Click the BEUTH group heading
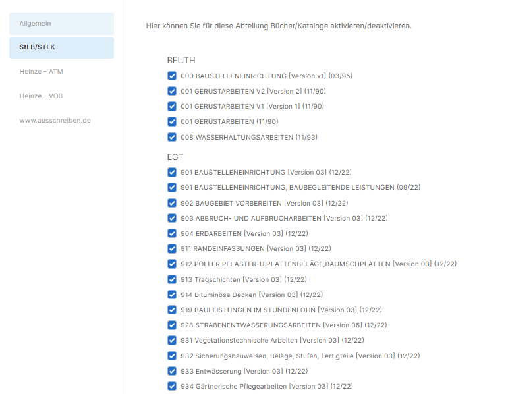506x394 pixels. click(x=181, y=61)
